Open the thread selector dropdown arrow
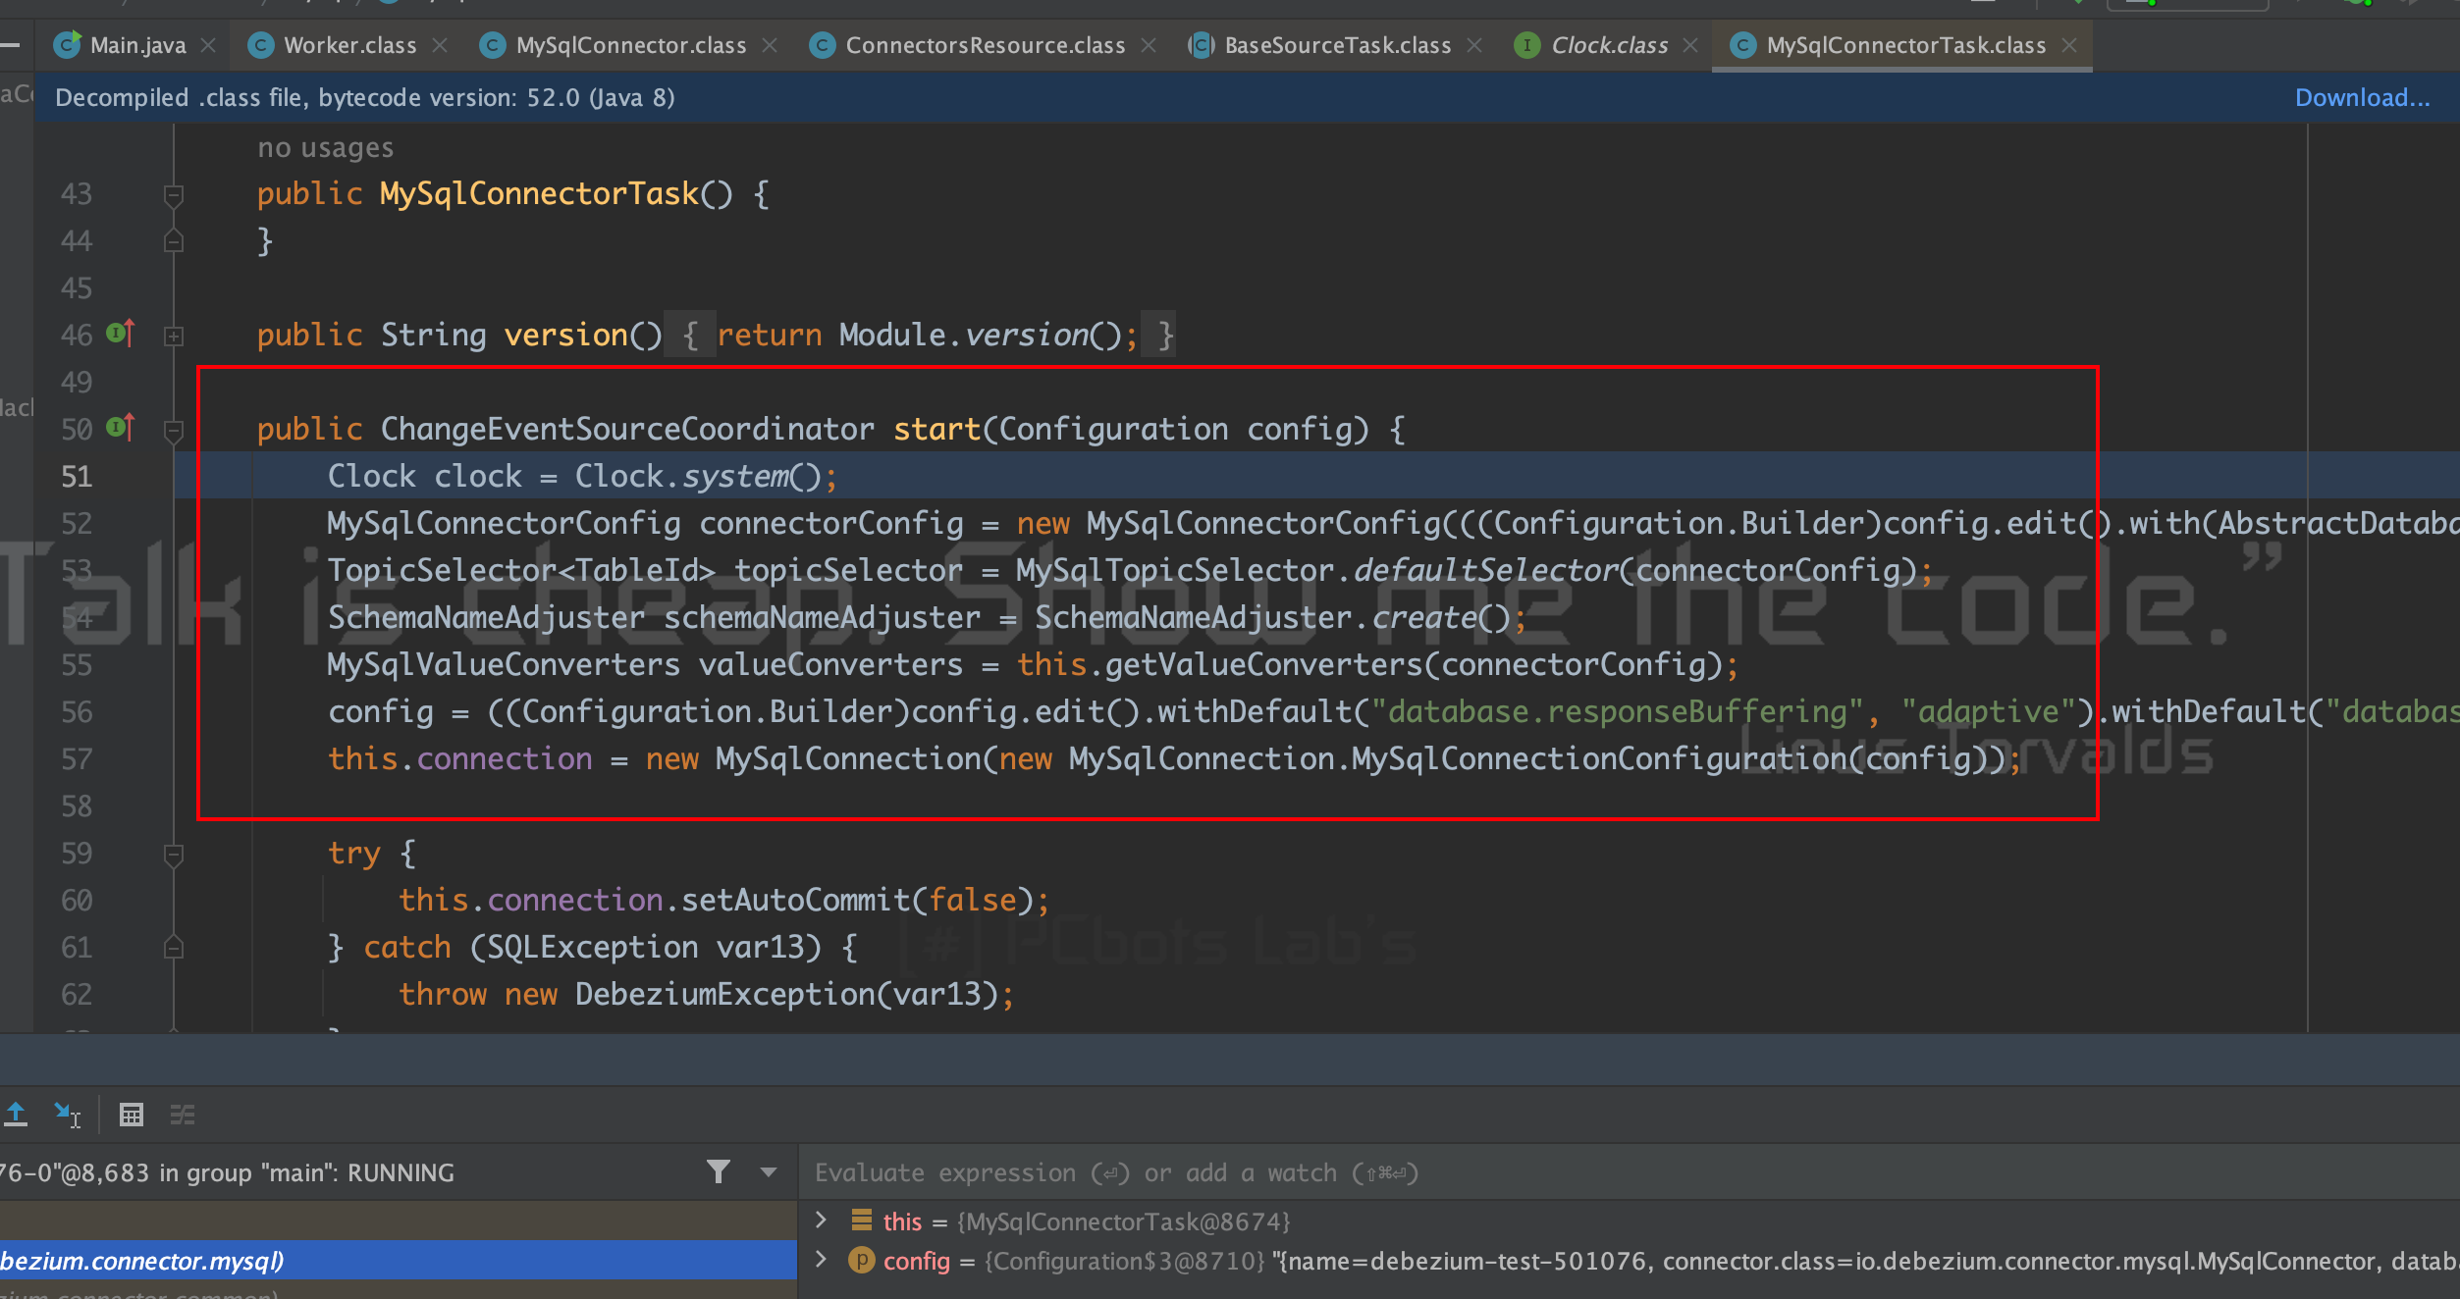This screenshot has height=1299, width=2460. point(769,1171)
